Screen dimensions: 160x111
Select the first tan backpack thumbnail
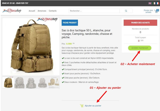click(x=8, y=82)
